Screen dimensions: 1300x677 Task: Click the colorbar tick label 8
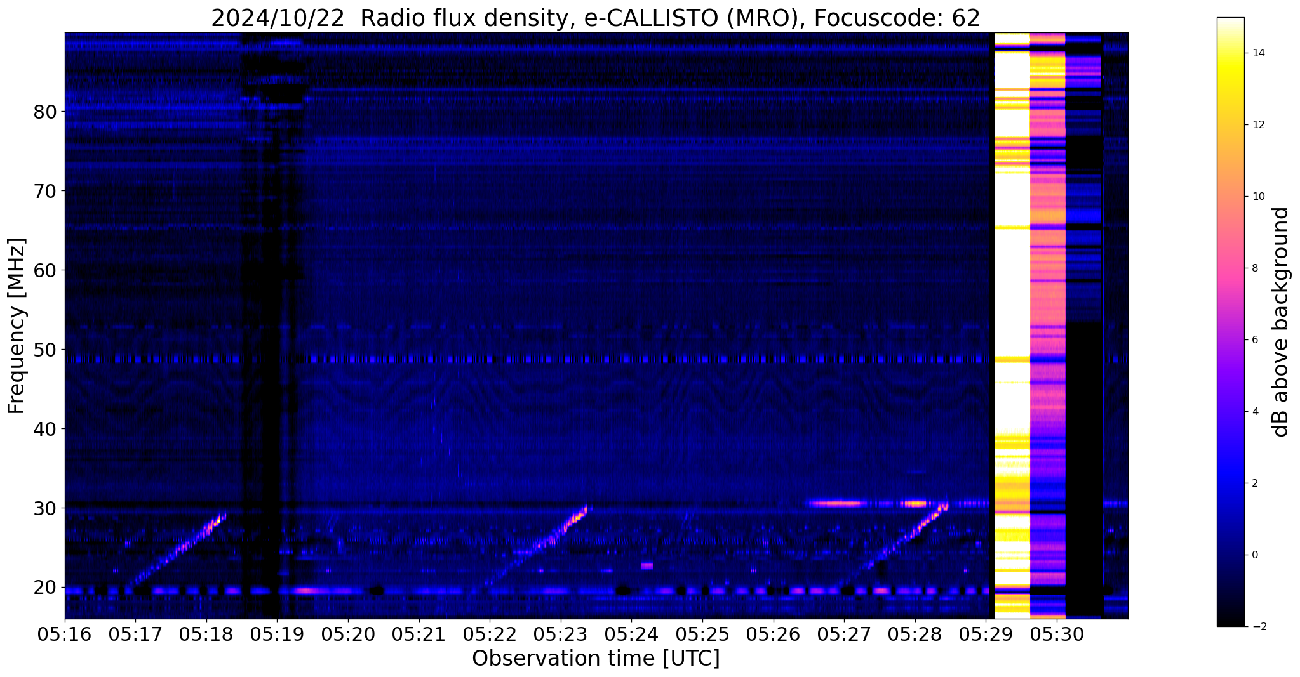click(1254, 268)
